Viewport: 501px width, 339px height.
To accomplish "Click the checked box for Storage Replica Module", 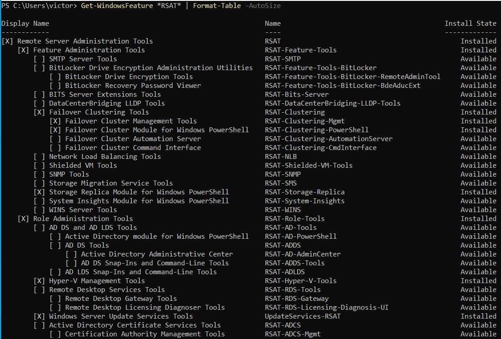I will 39,192.
